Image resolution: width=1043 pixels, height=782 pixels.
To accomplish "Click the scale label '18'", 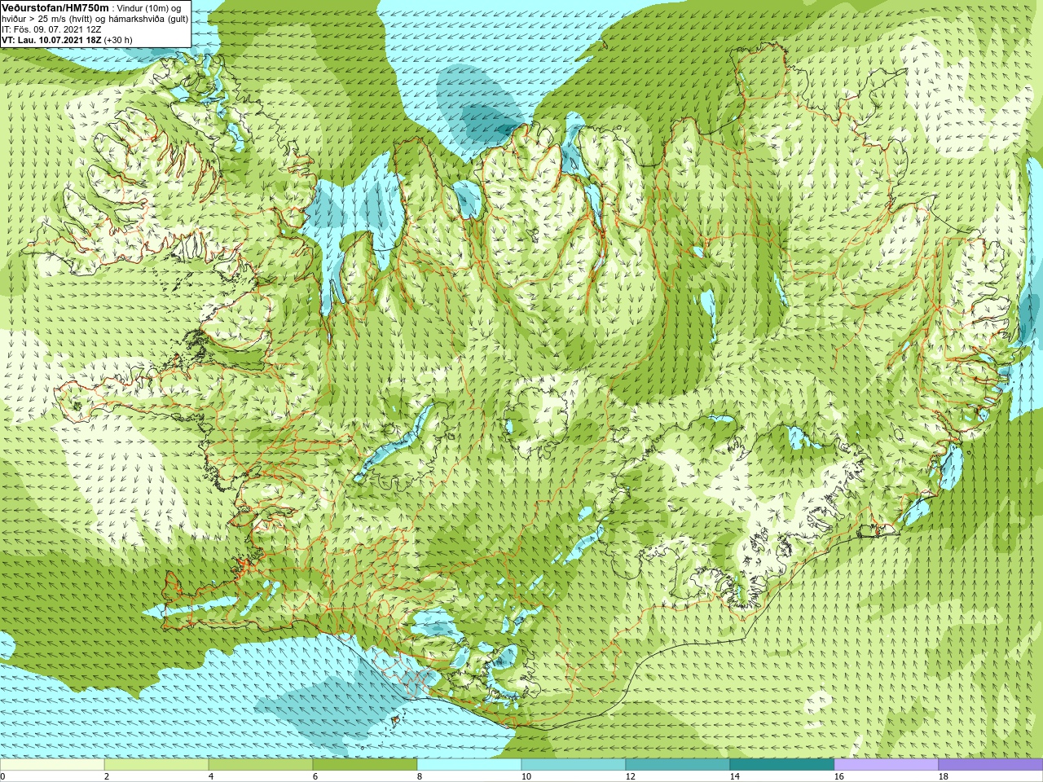I will coord(943,777).
